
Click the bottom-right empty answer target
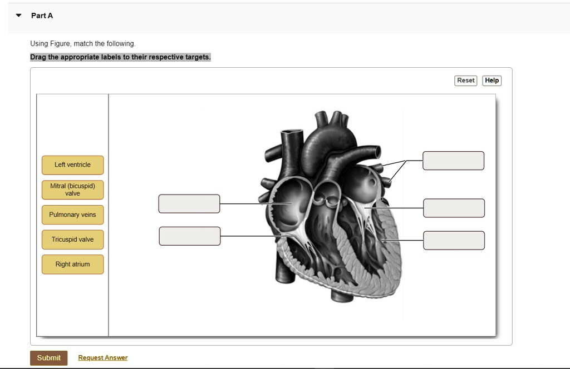click(454, 240)
